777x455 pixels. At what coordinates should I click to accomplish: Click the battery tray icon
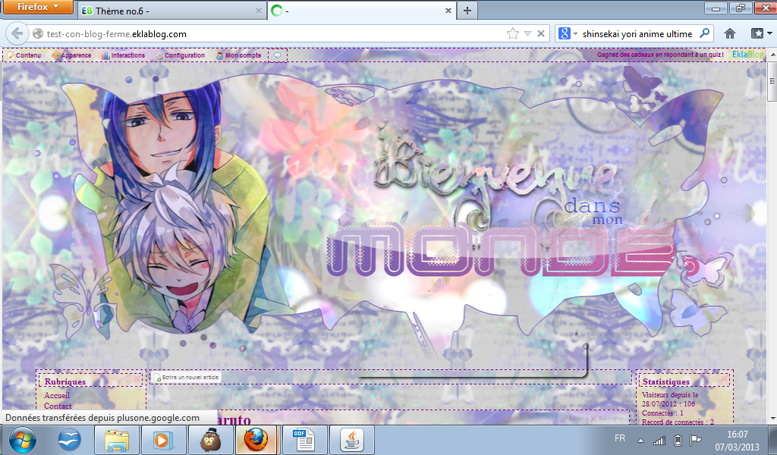(678, 440)
